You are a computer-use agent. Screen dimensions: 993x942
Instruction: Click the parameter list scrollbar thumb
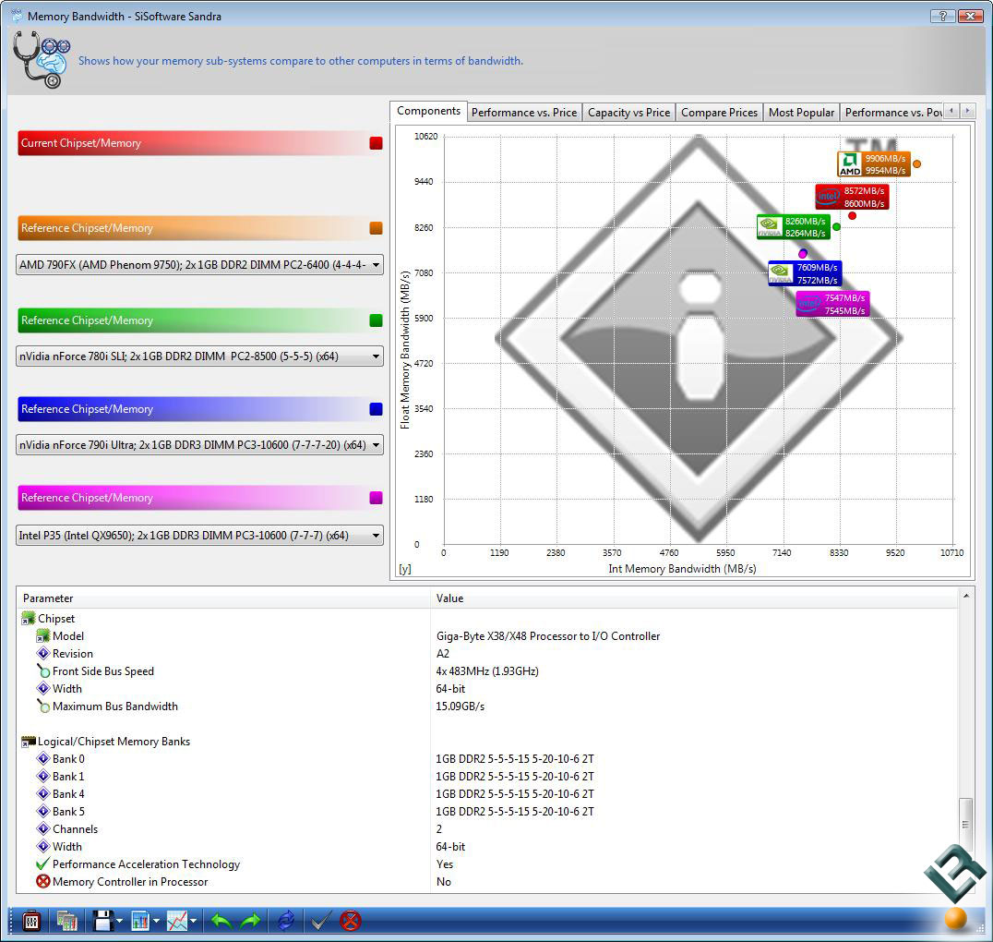coord(965,824)
